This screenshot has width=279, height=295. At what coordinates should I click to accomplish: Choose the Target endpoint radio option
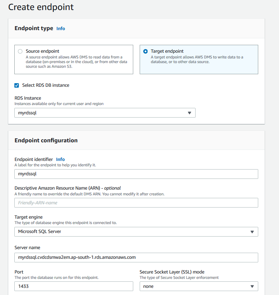click(x=145, y=51)
